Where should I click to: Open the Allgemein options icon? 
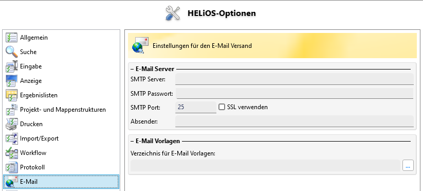point(12,38)
